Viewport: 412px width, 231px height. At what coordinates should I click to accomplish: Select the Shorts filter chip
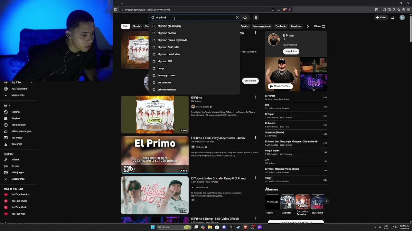[136, 26]
